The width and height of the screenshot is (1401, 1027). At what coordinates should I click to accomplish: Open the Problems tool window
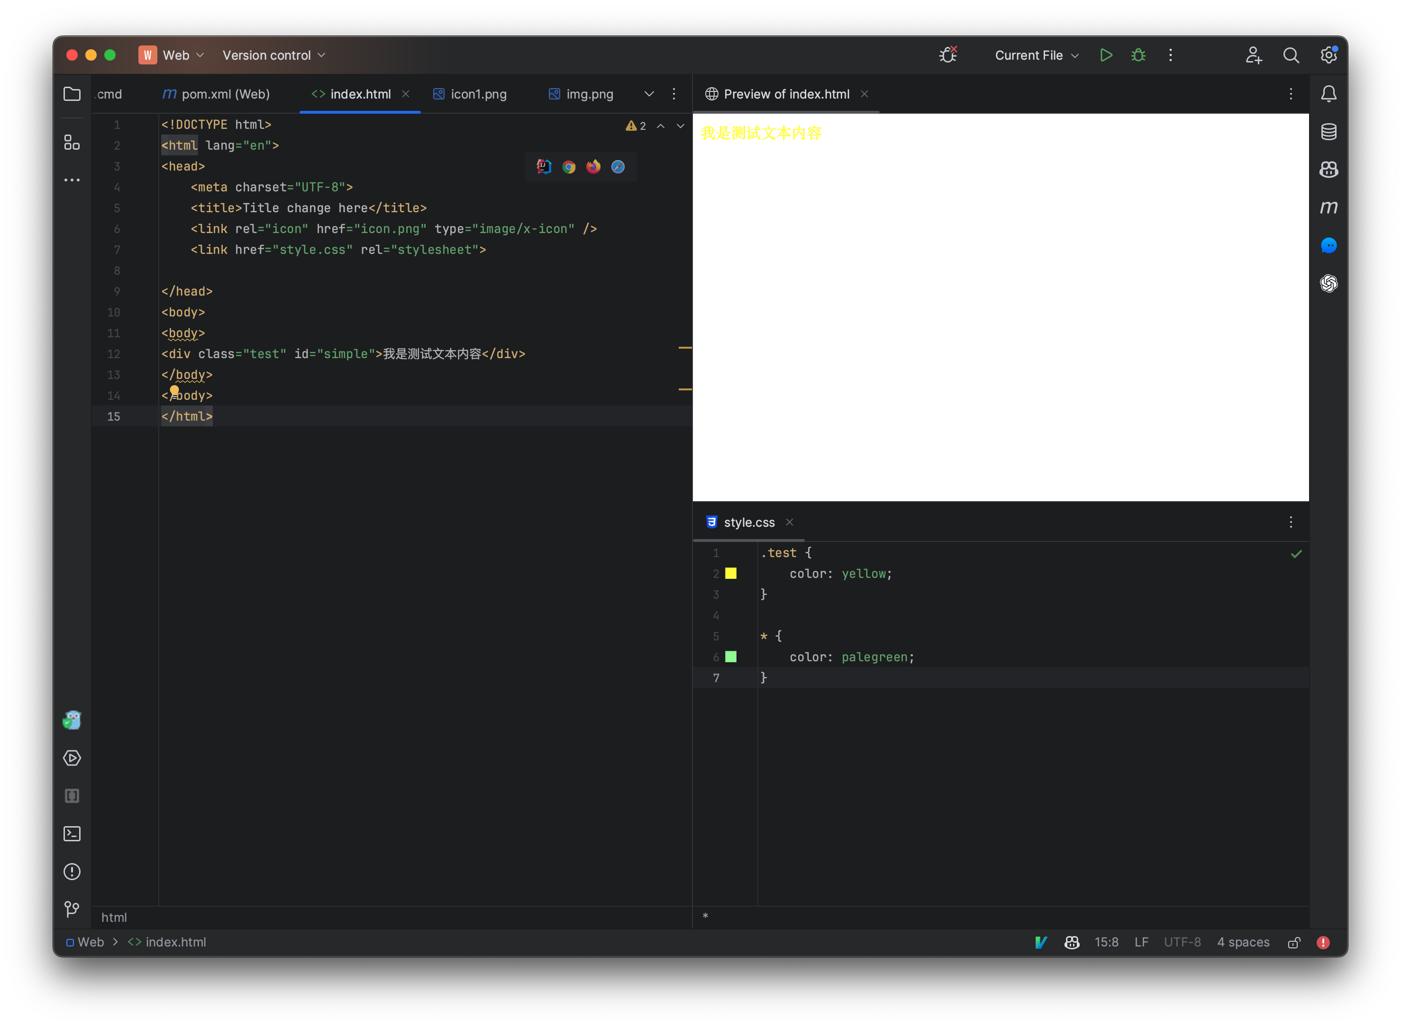click(72, 872)
